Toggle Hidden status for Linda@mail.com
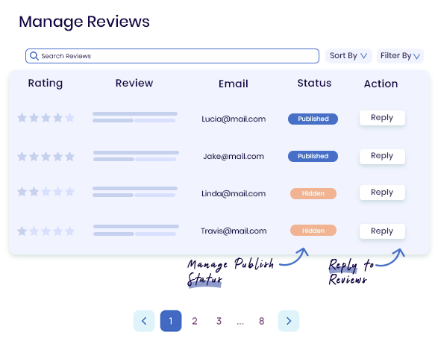This screenshot has width=438, height=347. (x=313, y=193)
